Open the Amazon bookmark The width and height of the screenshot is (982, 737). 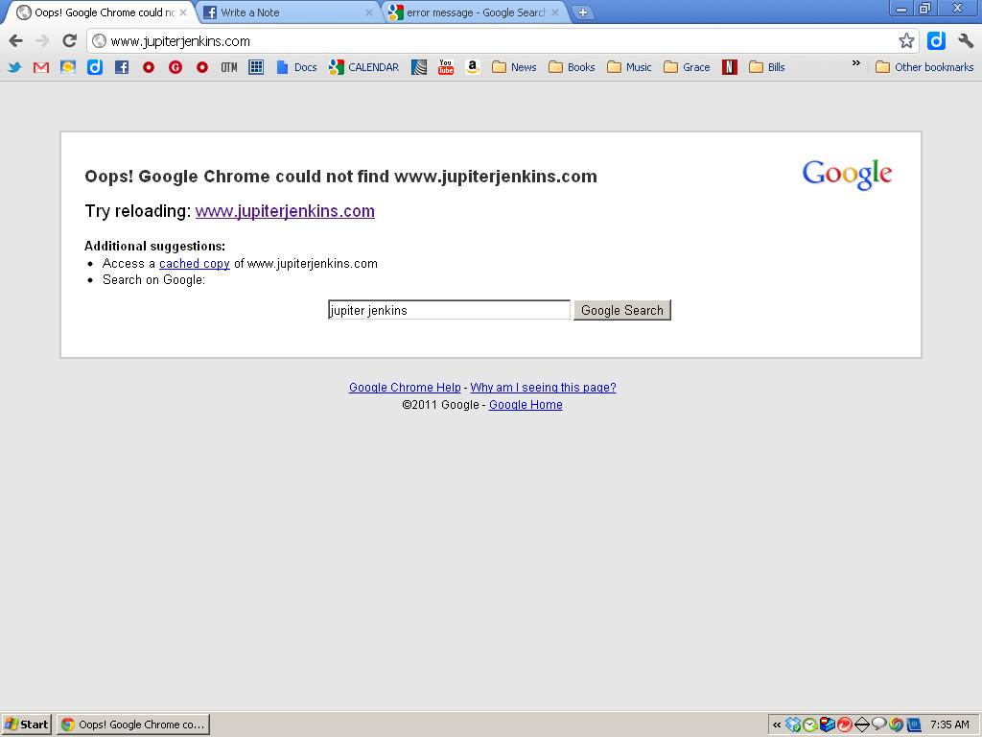tap(473, 67)
